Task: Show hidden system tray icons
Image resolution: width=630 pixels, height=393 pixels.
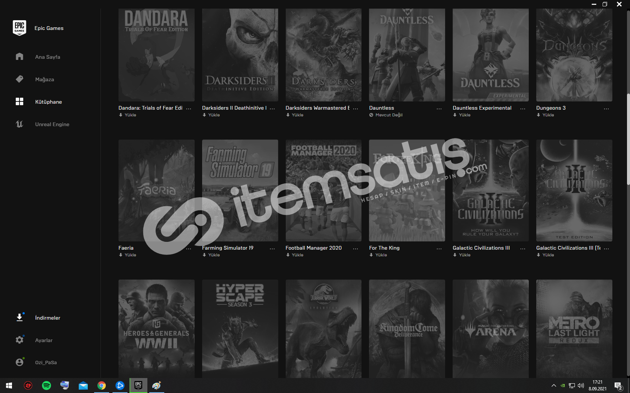Action: pyautogui.click(x=553, y=386)
